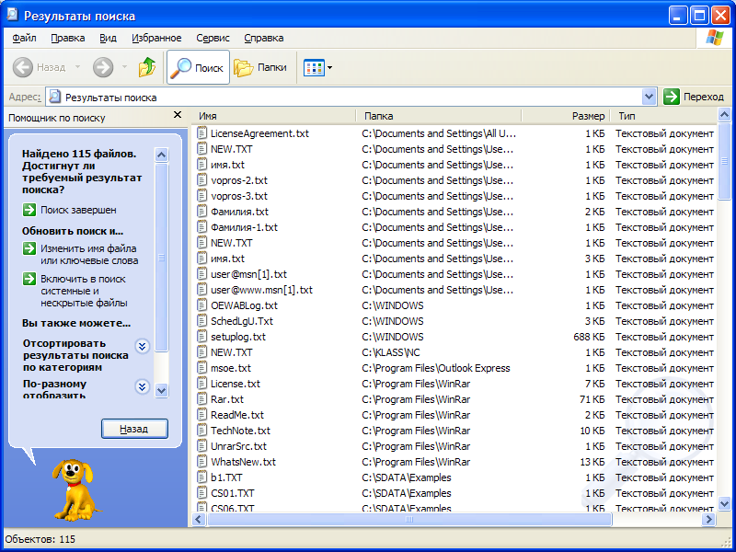
Task: Click the green arrow beside Включить в поиск
Action: (x=29, y=279)
